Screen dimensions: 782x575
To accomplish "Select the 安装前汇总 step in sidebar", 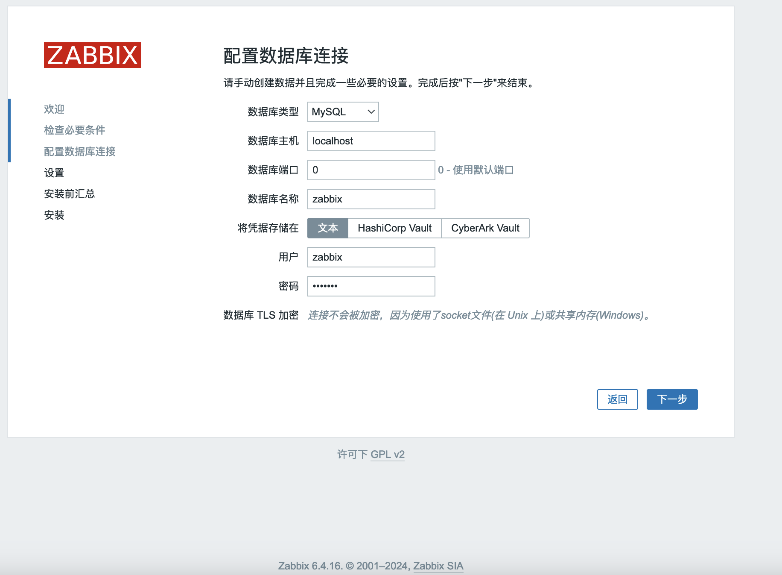I will click(x=70, y=194).
